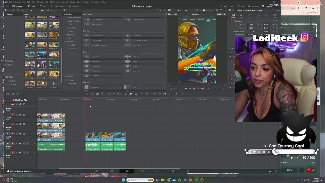This screenshot has height=183, width=325.
Task: Open the File menu
Action: [x=24, y=2]
